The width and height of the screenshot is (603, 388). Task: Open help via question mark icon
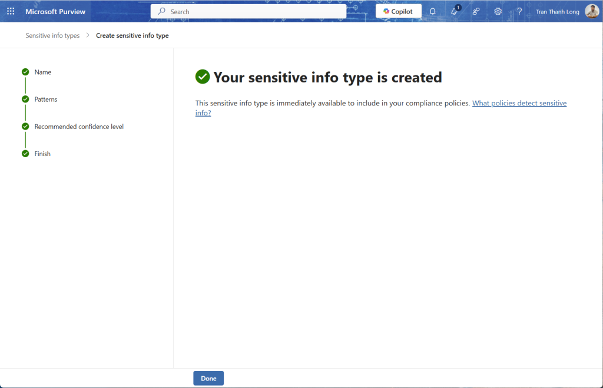coord(519,11)
